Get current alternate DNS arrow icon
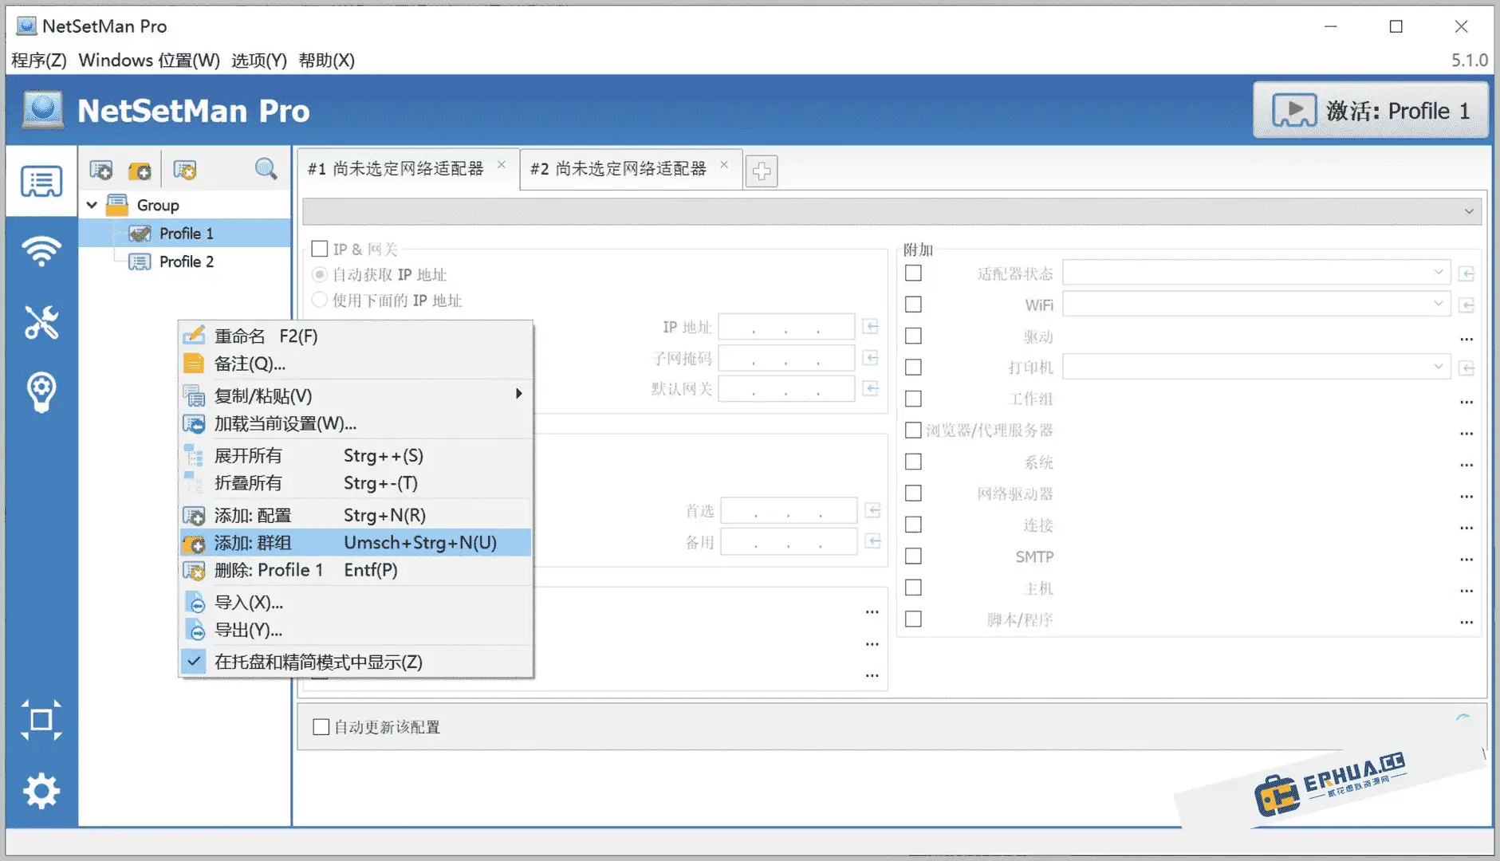The image size is (1500, 861). [873, 541]
